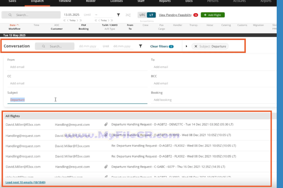Go to next day on start date
The height and width of the screenshot is (188, 283).
[x=77, y=20]
